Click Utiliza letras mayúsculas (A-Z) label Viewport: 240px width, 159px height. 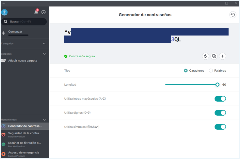pyautogui.click(x=85, y=99)
